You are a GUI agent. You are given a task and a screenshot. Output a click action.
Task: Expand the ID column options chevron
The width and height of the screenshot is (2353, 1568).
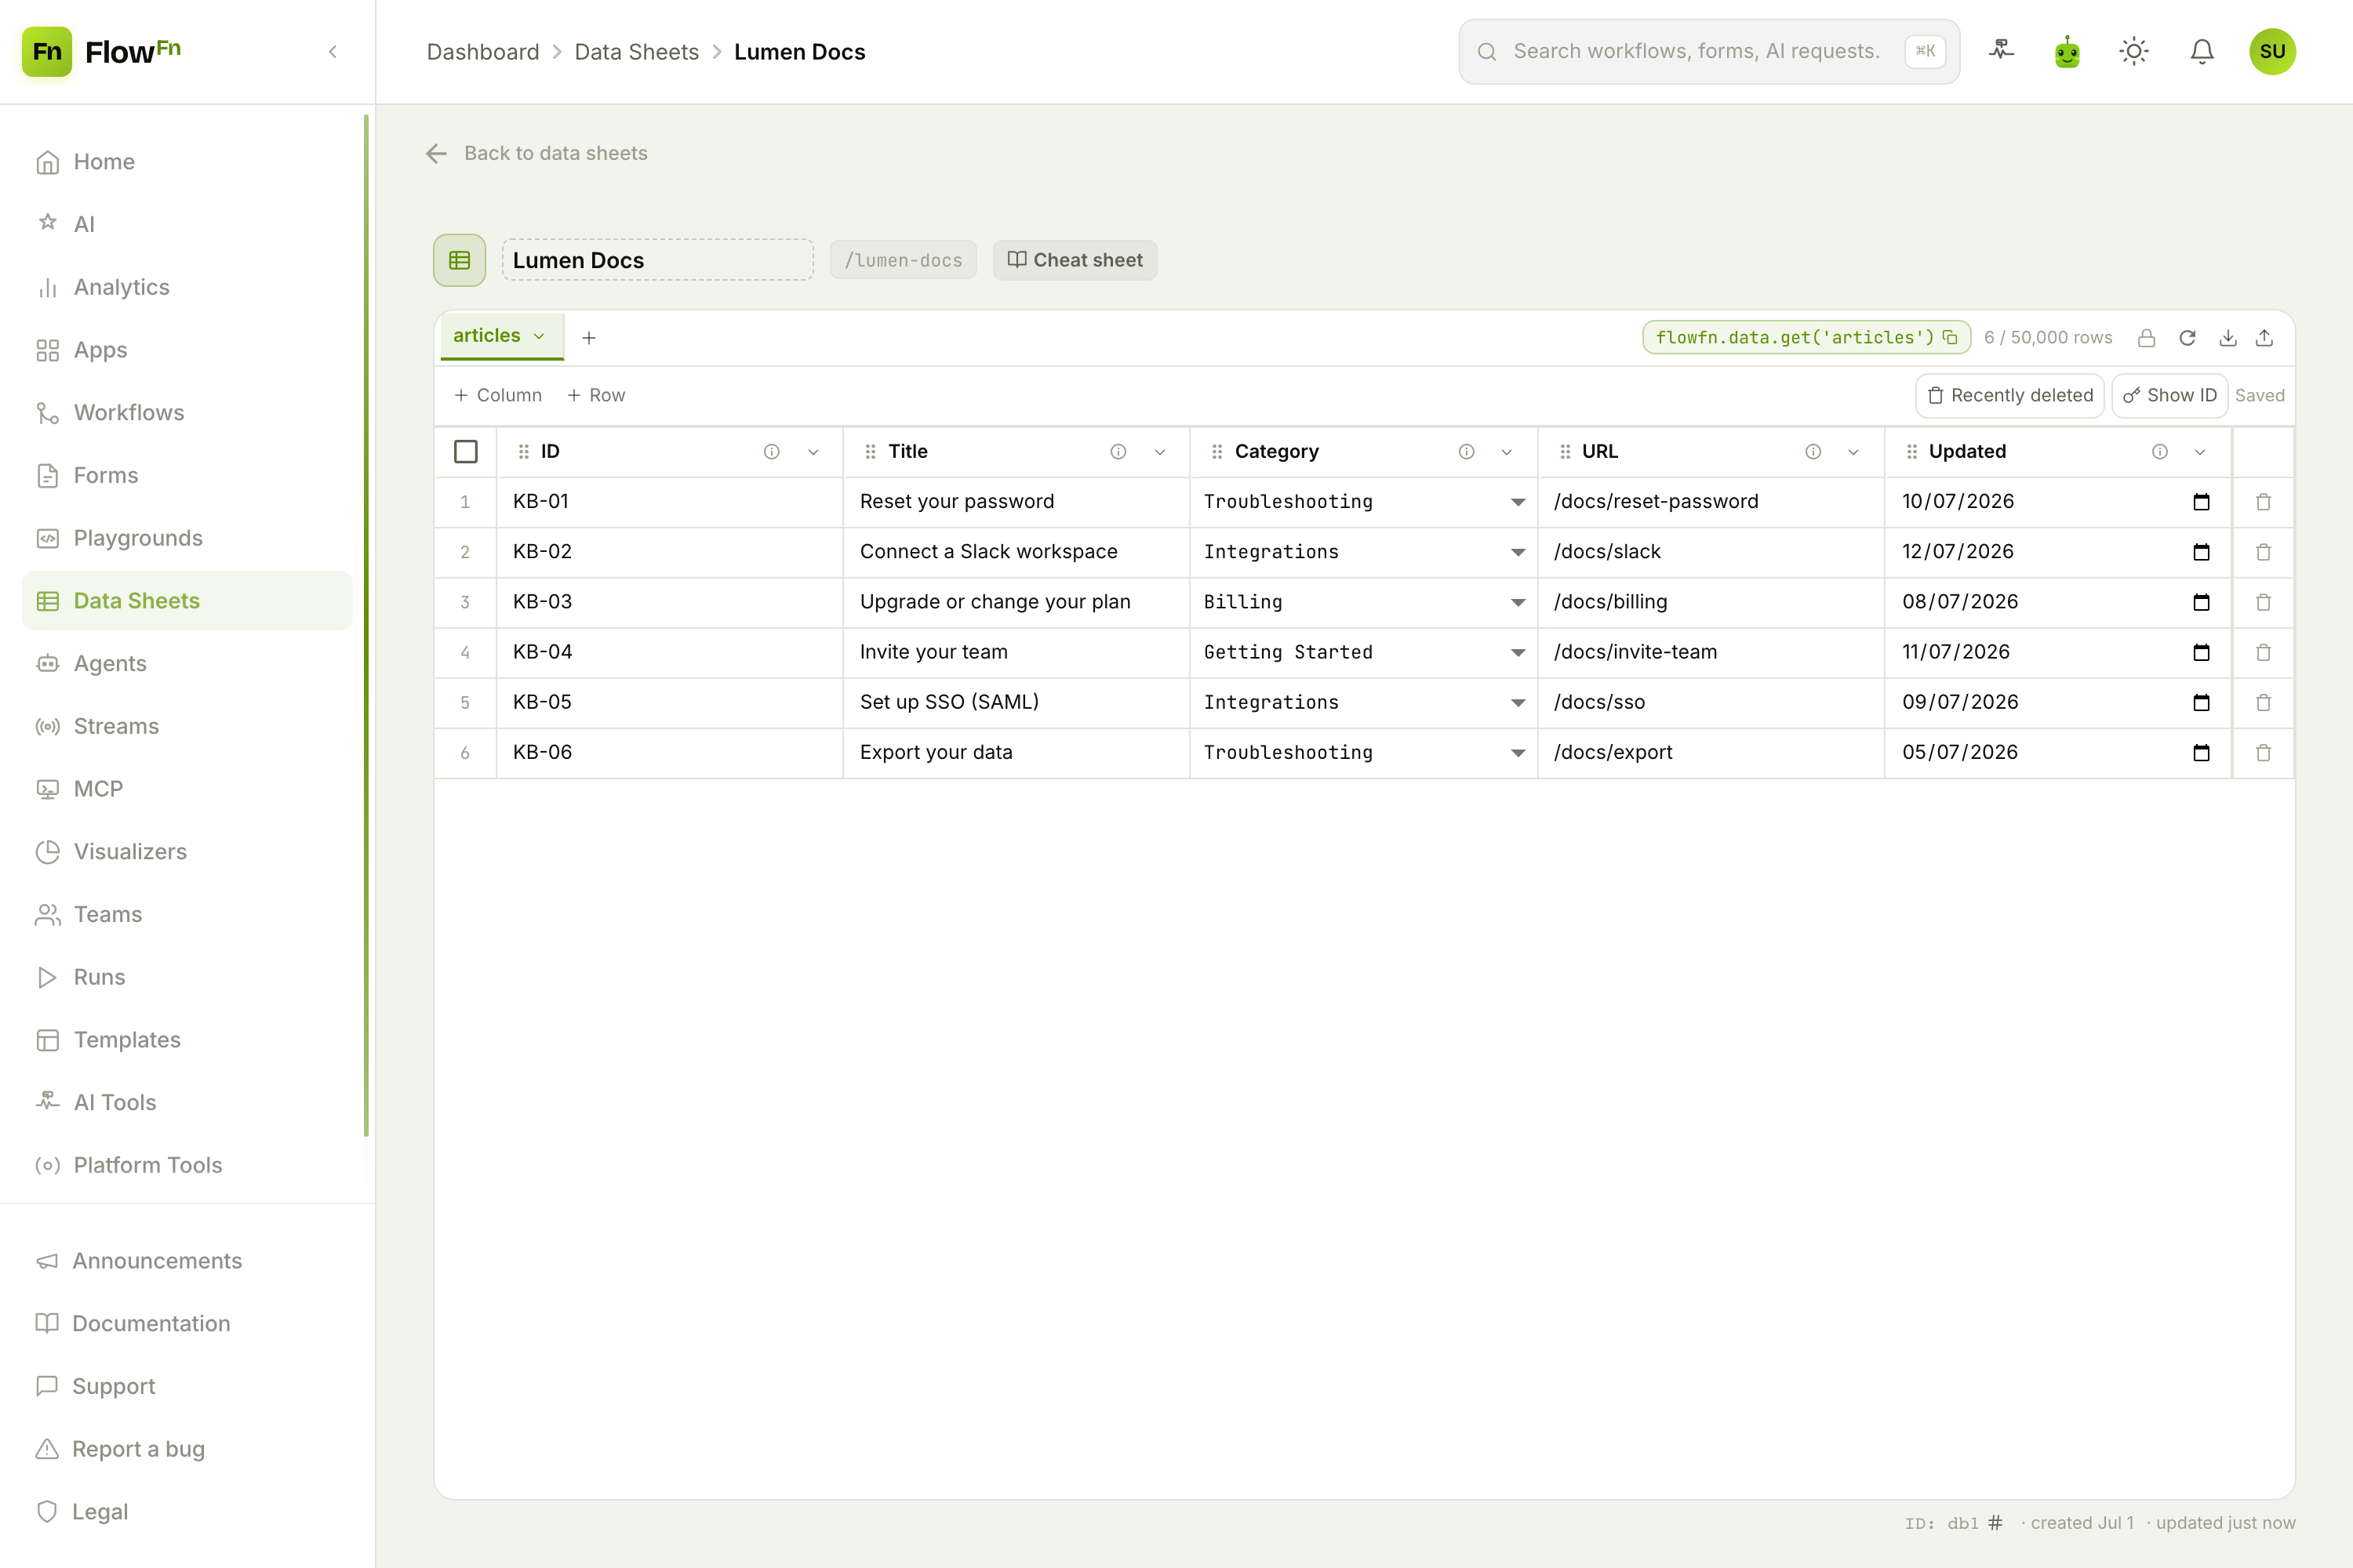coord(813,452)
